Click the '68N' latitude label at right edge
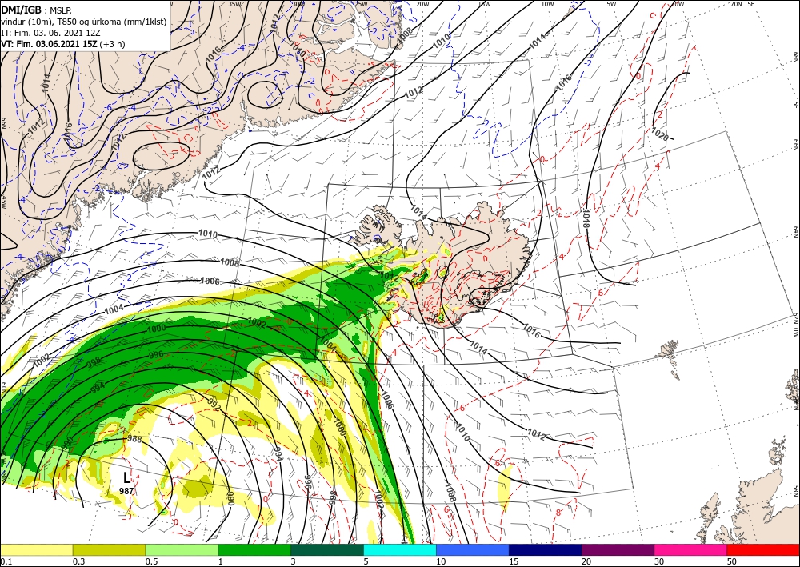This screenshot has width=800, height=567. [x=796, y=56]
